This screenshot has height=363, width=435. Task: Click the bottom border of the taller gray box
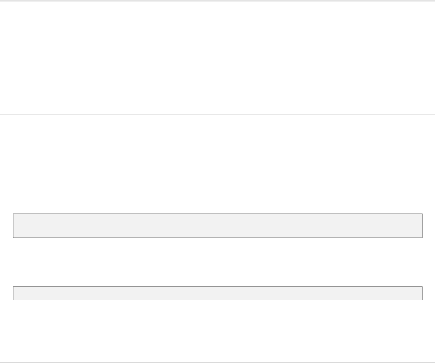217,238
